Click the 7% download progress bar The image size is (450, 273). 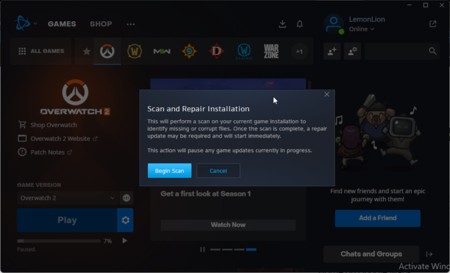pos(59,241)
